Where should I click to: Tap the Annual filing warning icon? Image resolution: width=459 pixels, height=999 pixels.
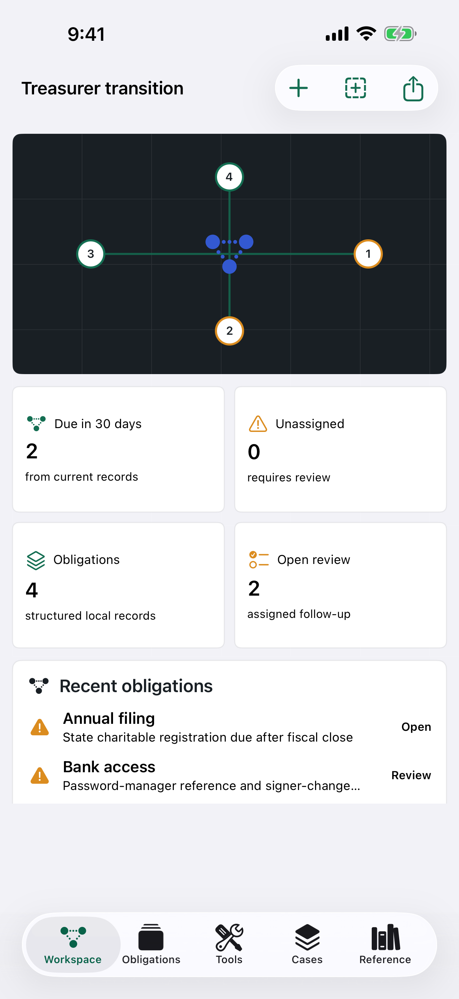point(40,727)
